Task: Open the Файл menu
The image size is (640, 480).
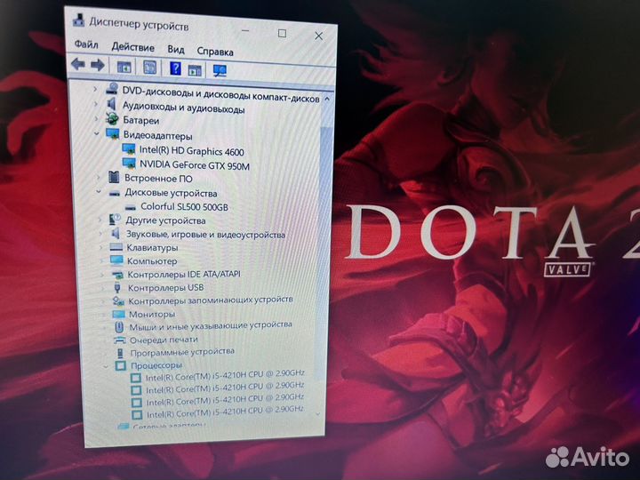Action: (86, 44)
